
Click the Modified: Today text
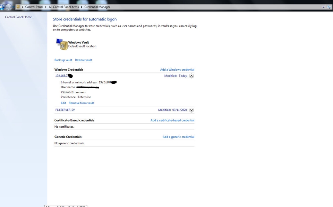click(x=176, y=76)
